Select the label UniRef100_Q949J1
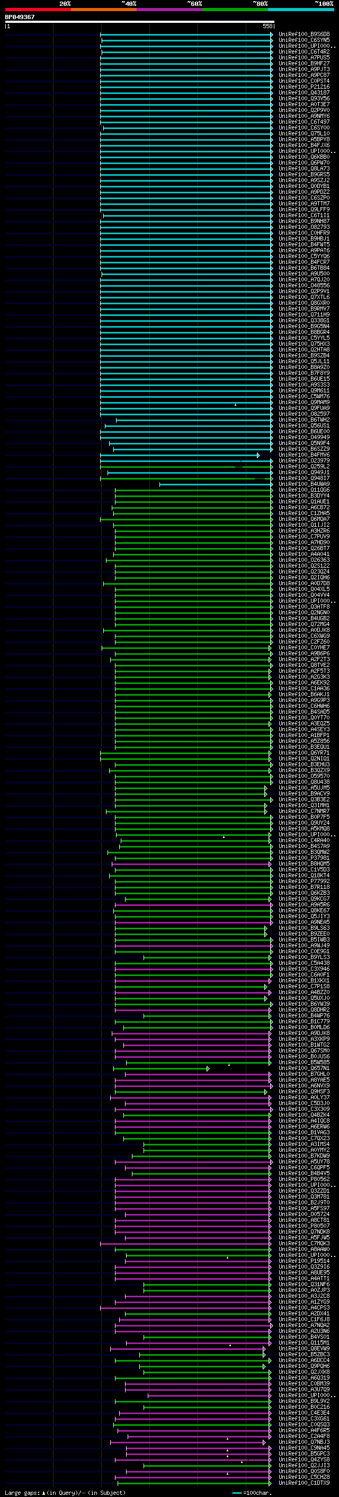The image size is (339, 1497). tap(304, 473)
